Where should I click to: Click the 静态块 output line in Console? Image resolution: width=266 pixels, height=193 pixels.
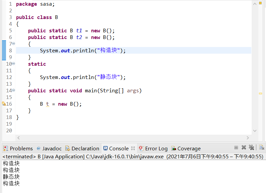[x=11, y=177]
